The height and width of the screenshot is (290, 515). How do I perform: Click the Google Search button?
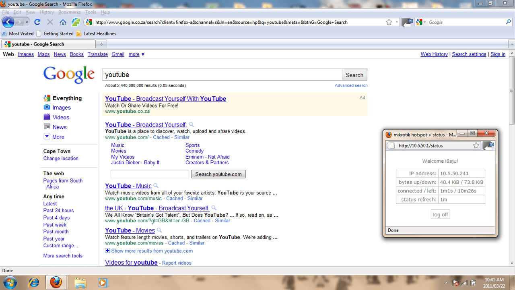pyautogui.click(x=354, y=75)
